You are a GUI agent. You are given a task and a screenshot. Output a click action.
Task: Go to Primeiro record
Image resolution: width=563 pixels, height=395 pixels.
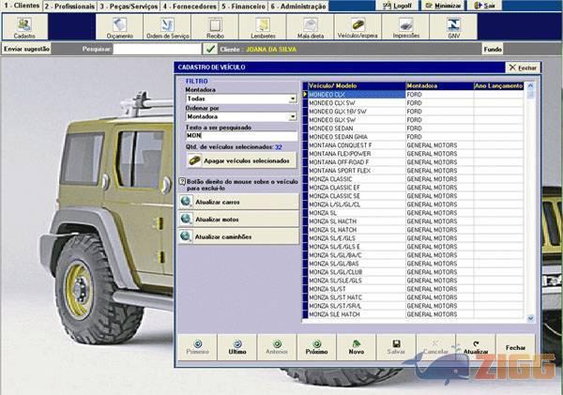click(x=197, y=347)
